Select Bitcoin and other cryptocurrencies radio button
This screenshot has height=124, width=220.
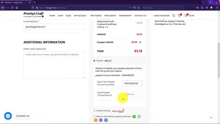94,116
